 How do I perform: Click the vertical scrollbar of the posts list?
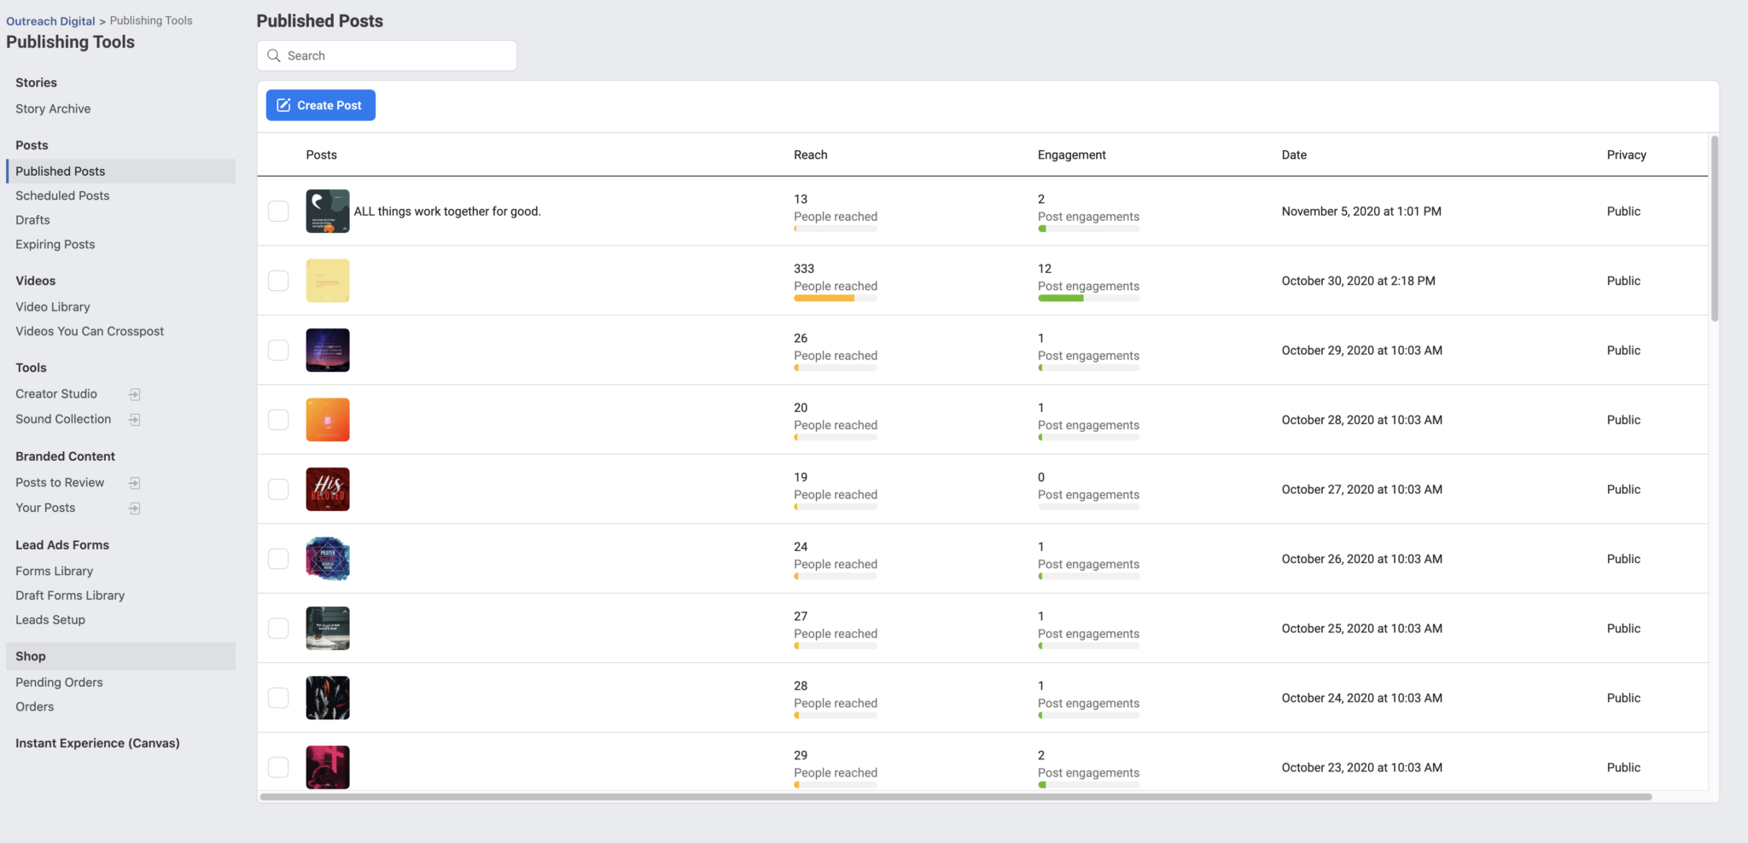point(1714,229)
